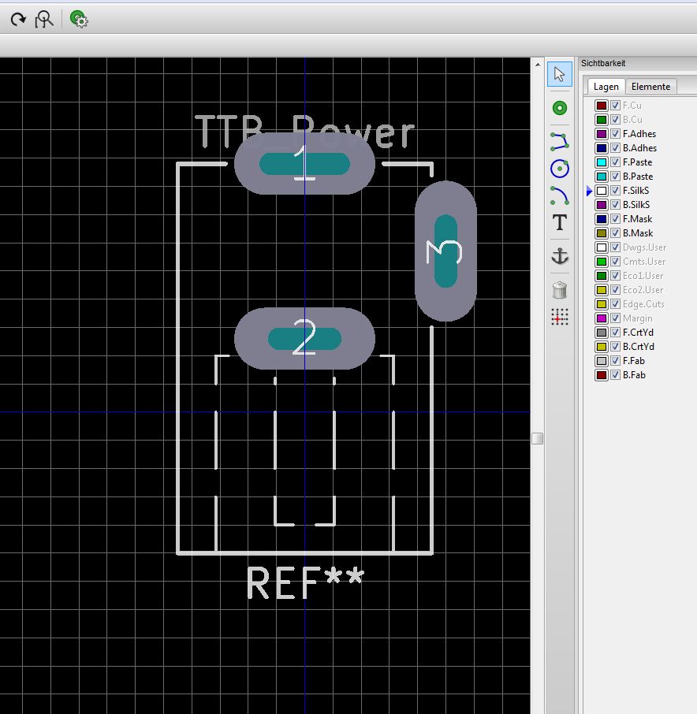Select the F.Adhes layer name
697x714 pixels.
[639, 134]
